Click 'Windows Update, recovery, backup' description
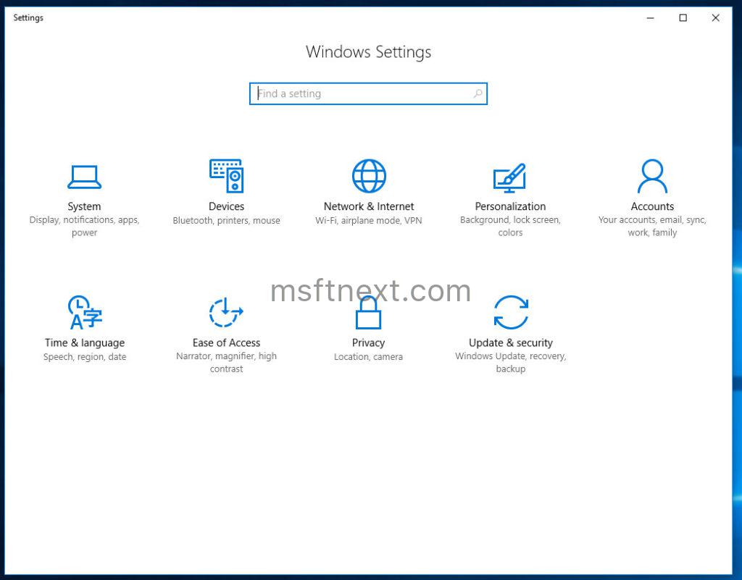This screenshot has width=742, height=580. click(x=511, y=363)
